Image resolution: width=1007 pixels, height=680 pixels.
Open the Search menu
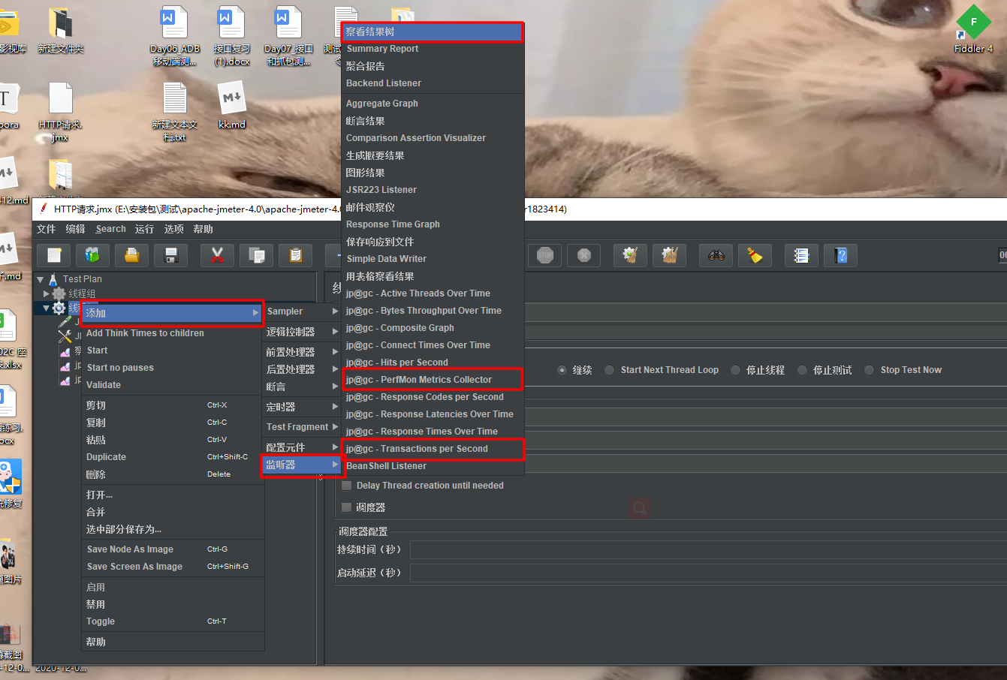click(x=110, y=229)
